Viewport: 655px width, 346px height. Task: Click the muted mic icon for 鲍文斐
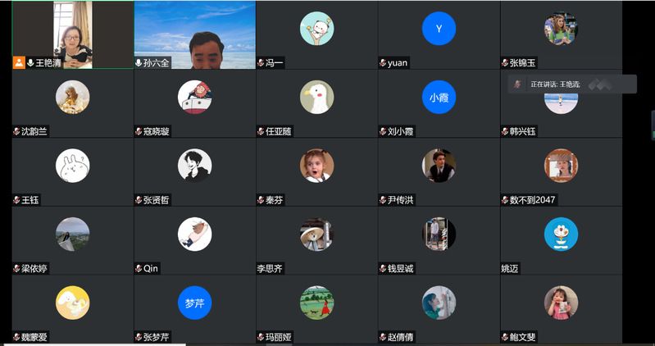[505, 337]
